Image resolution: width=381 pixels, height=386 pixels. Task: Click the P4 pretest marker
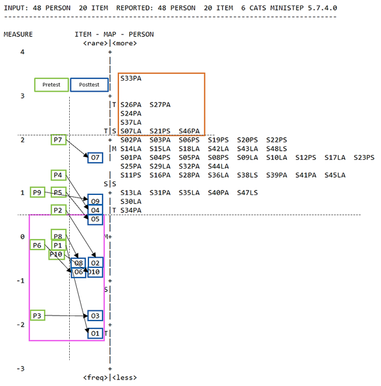pyautogui.click(x=58, y=175)
